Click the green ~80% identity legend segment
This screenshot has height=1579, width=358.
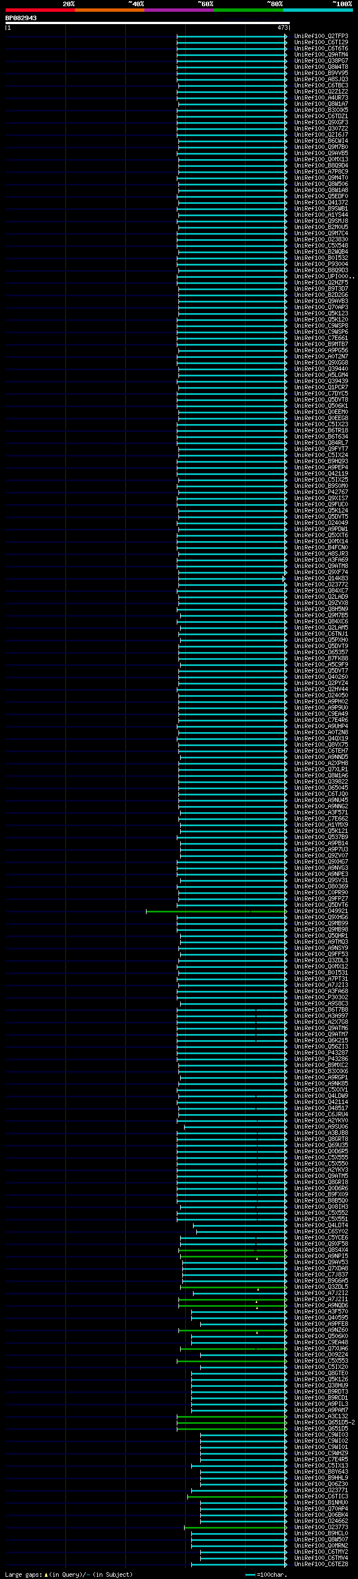pos(249,10)
